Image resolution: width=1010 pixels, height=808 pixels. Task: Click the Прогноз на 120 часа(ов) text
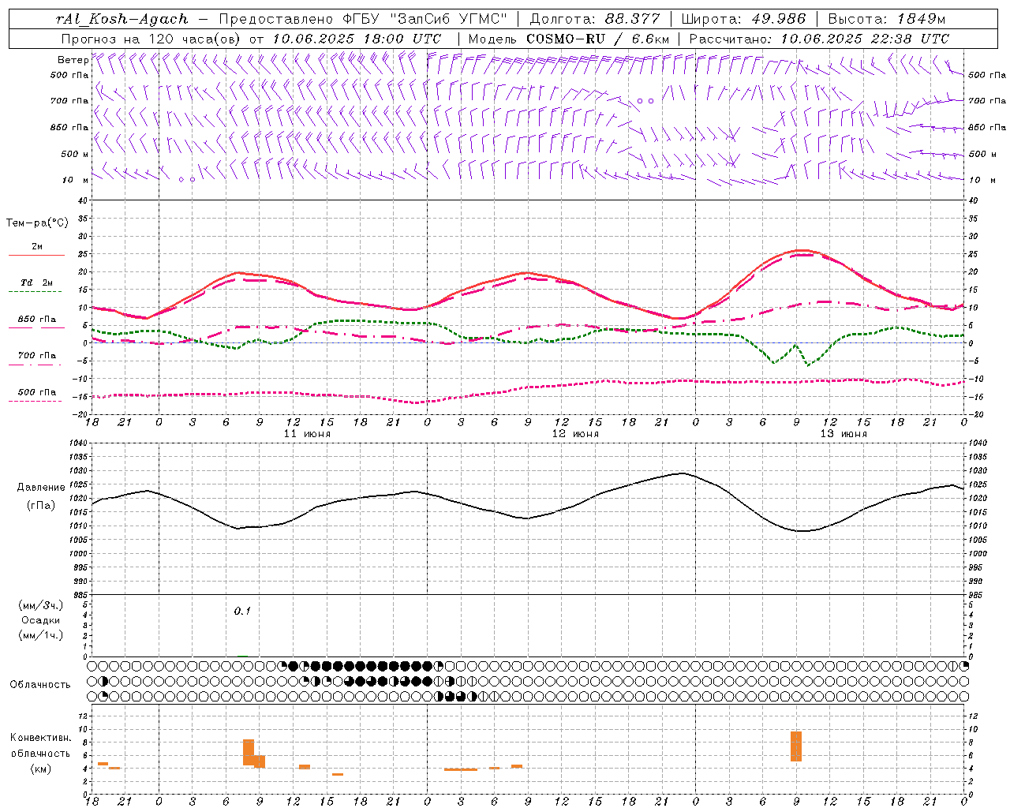coord(152,39)
